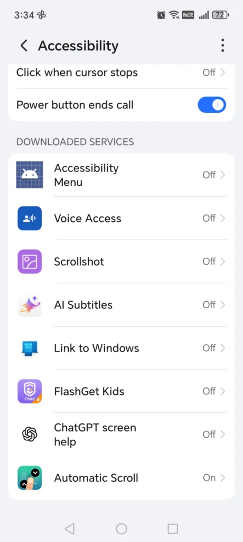
Task: Go back using the header arrow
Action: tap(24, 46)
